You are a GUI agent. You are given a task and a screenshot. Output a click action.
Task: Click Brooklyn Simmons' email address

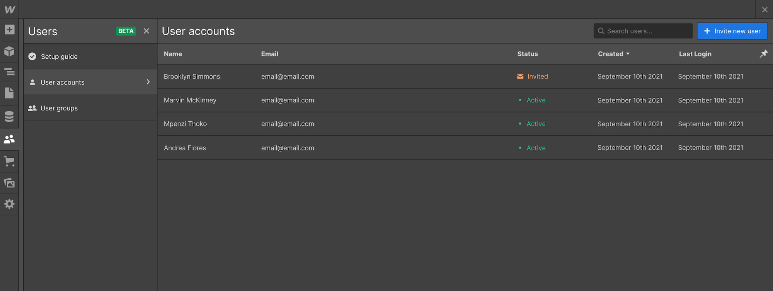(x=288, y=77)
